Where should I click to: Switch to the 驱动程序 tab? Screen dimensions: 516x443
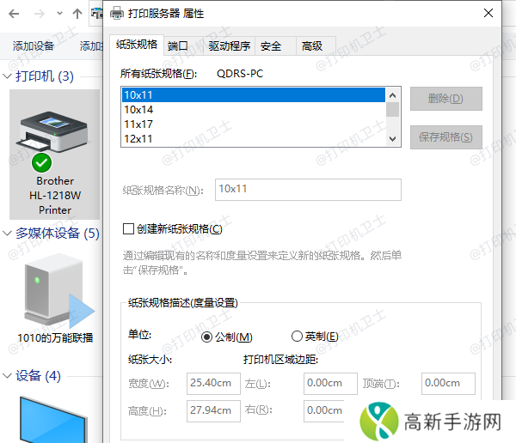click(230, 46)
